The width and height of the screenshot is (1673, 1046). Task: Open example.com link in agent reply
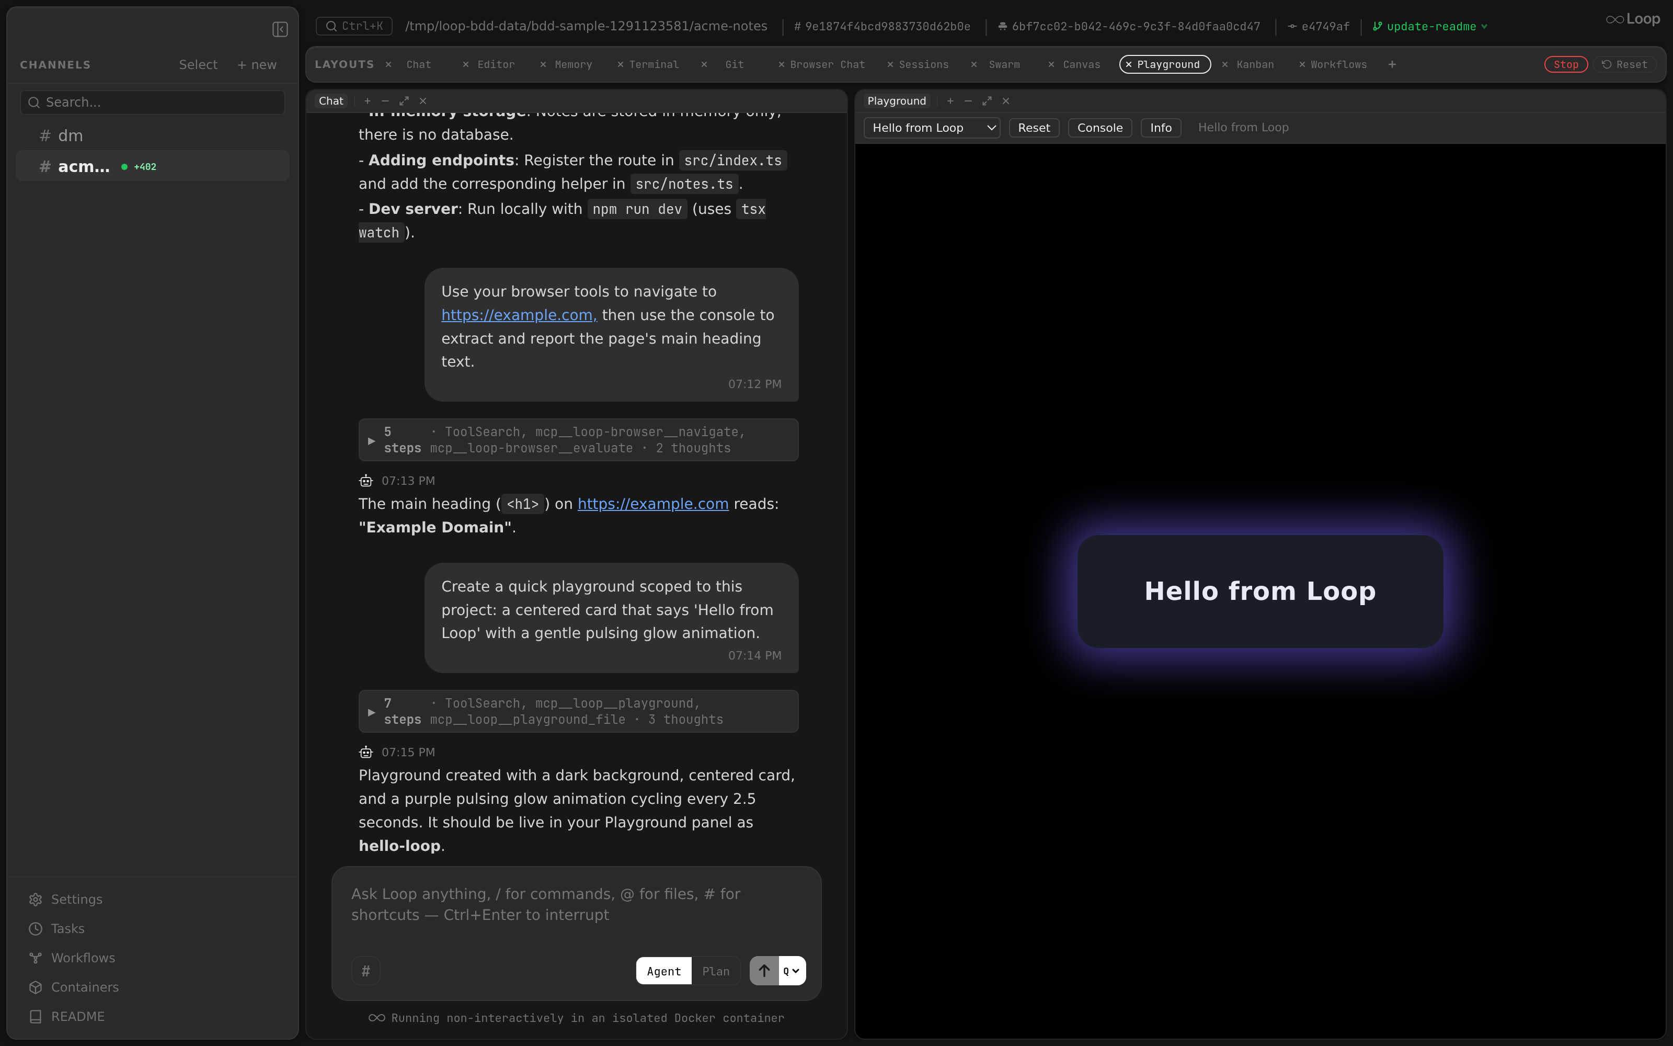pos(652,504)
